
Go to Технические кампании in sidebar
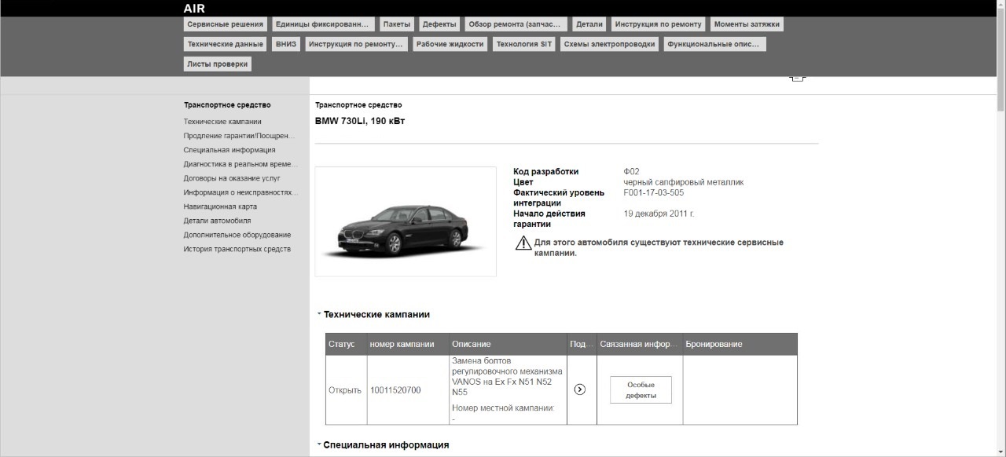222,122
